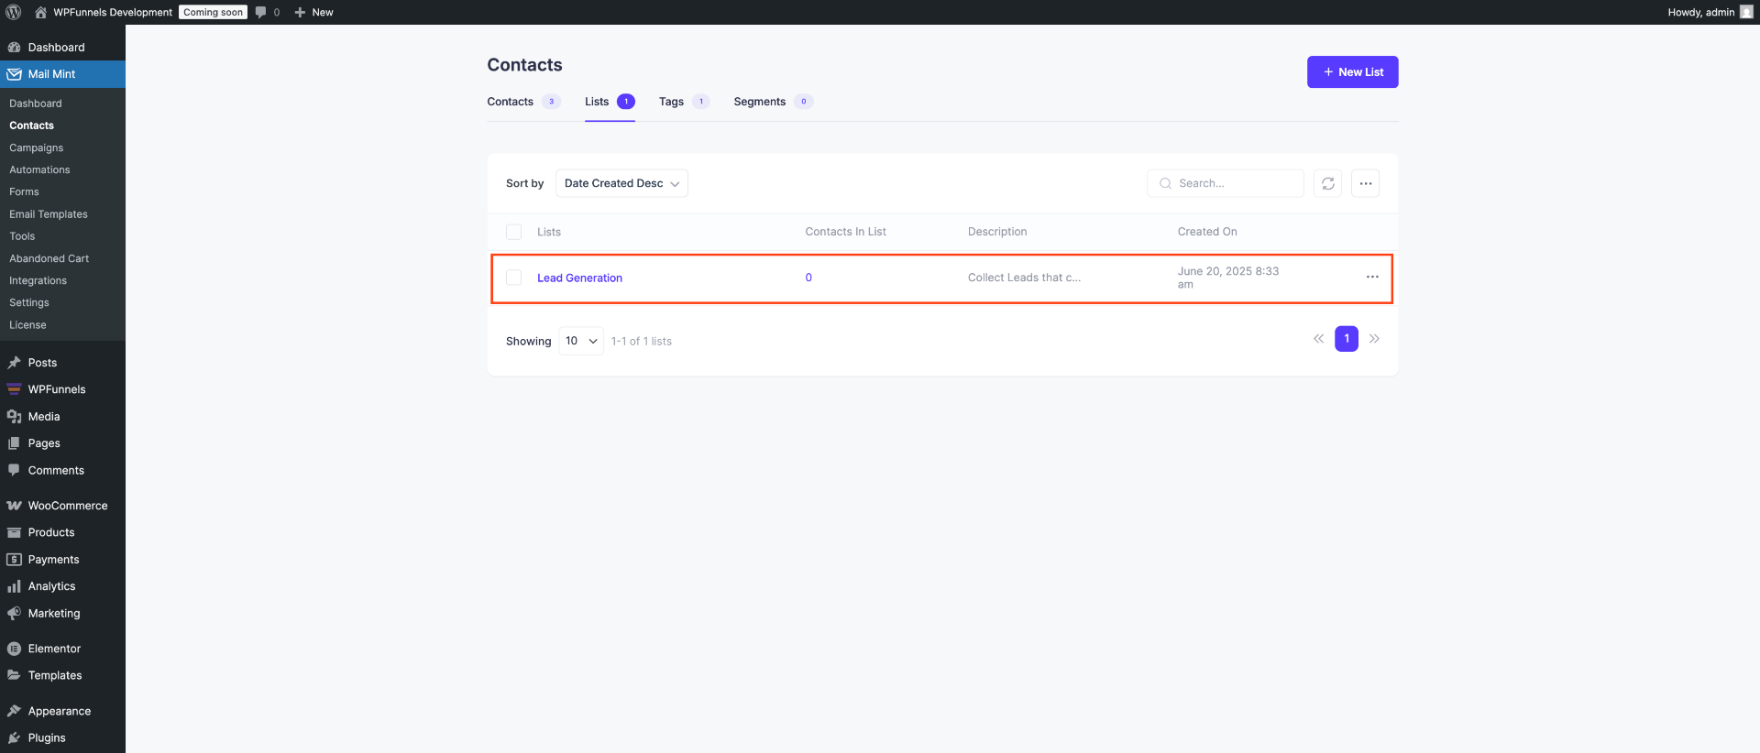This screenshot has width=1760, height=753.
Task: Click the Coming soon badge
Action: pyautogui.click(x=213, y=12)
